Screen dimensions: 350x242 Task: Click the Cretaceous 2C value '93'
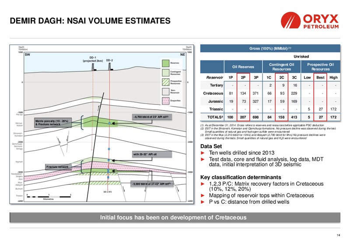click(x=282, y=93)
